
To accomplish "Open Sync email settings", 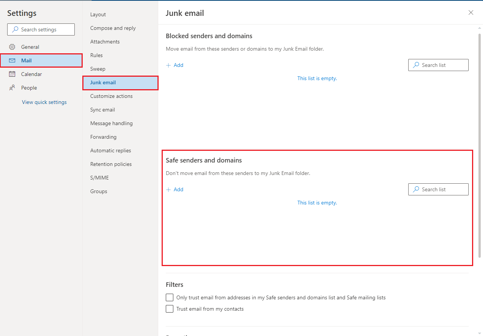I will pyautogui.click(x=120, y=110).
